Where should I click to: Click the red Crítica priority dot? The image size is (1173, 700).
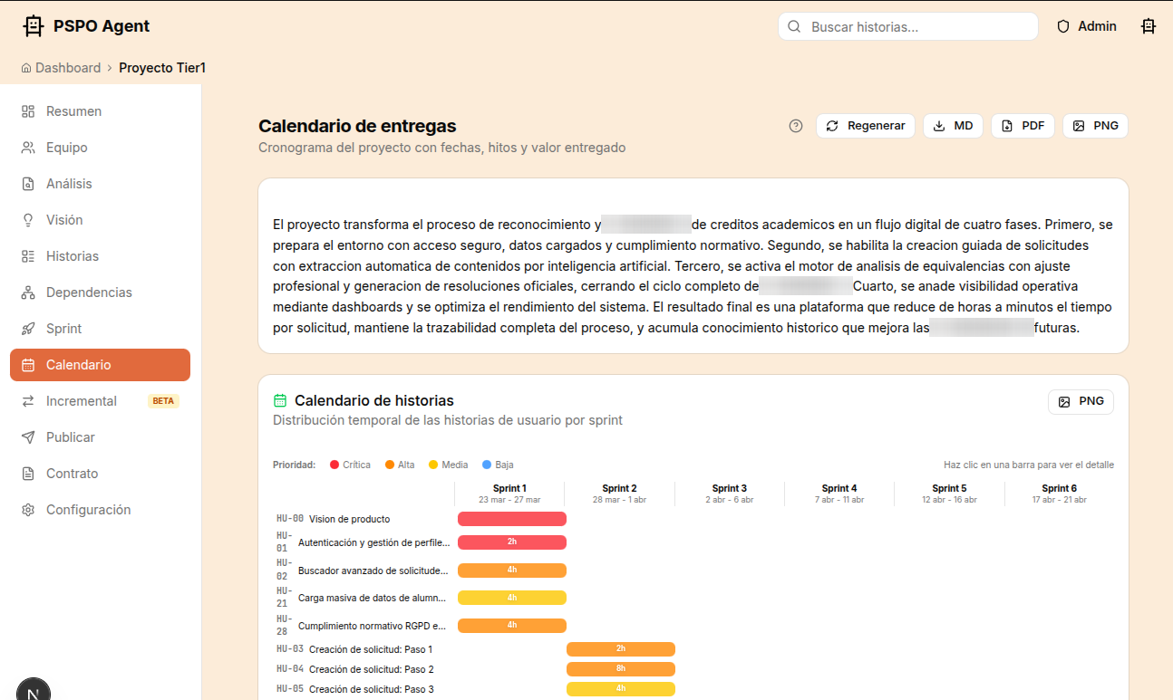click(333, 465)
